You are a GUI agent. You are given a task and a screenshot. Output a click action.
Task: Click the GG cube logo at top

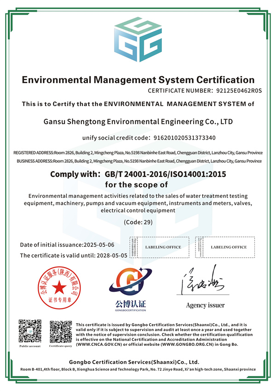click(x=138, y=38)
